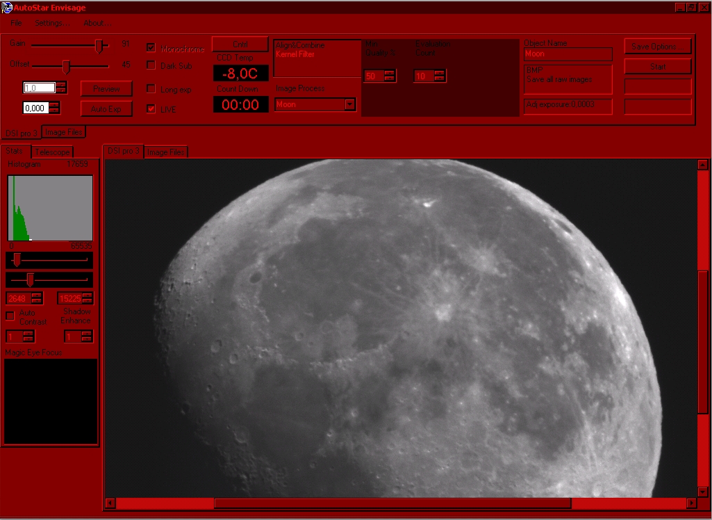Click the Min Quality value 50
The height and width of the screenshot is (520, 712).
tap(374, 76)
